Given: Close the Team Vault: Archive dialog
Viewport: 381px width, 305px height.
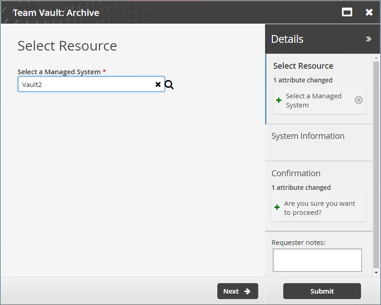Looking at the screenshot, I should click(369, 12).
